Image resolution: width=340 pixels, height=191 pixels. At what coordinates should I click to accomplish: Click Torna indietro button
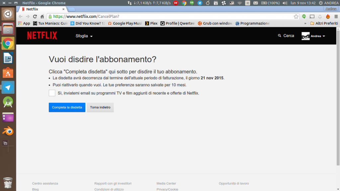coord(100,107)
